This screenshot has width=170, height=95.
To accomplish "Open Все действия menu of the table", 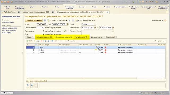I will pos(160,41).
